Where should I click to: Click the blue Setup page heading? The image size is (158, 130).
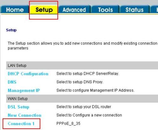tap(11, 30)
